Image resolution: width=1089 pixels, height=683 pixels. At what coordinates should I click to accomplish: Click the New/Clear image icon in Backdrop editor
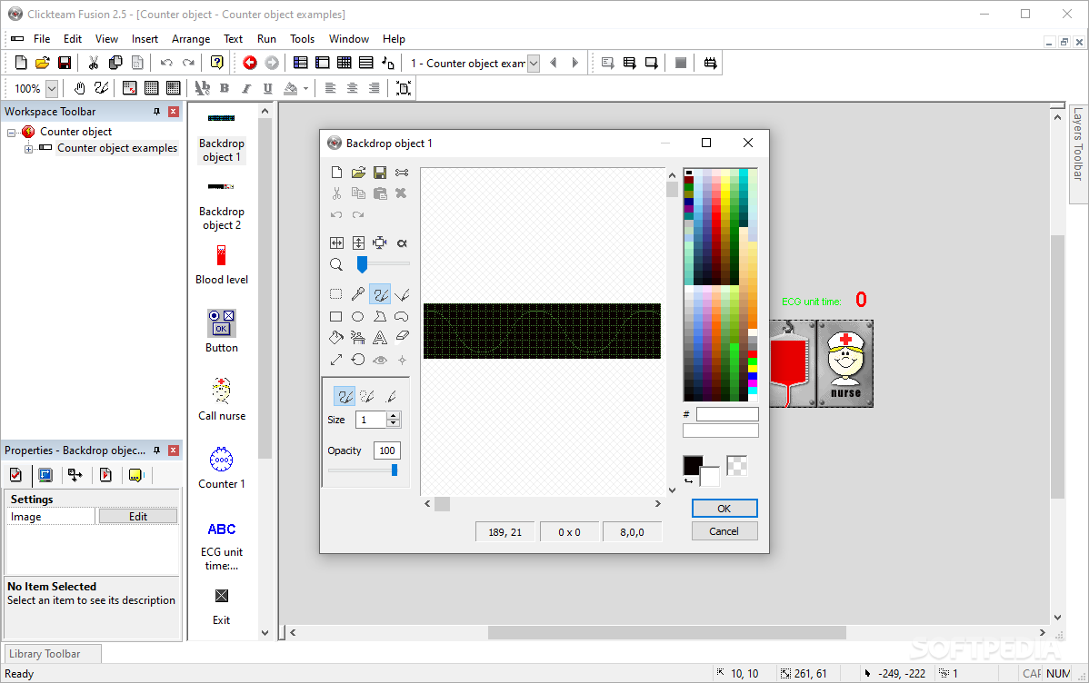pos(336,173)
